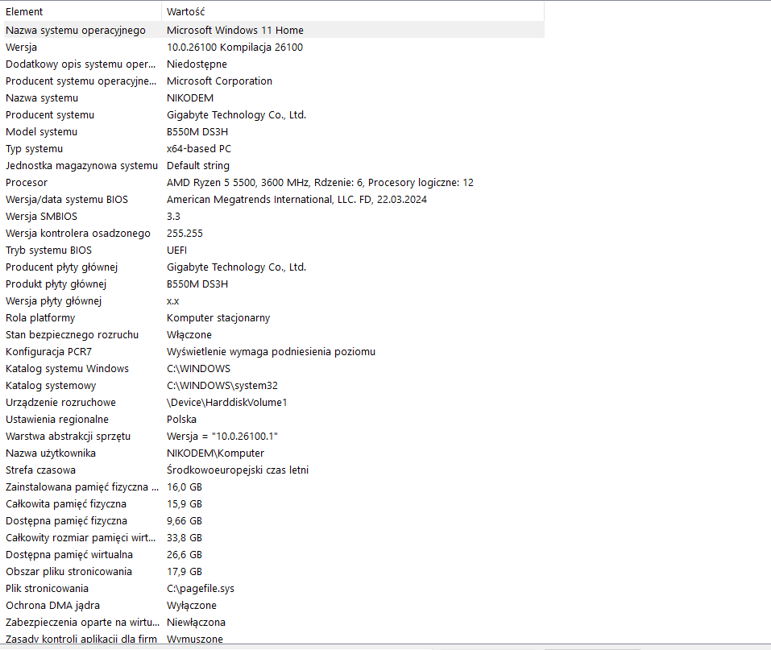Click the Secure Boot value 'Włączone'
The height and width of the screenshot is (650, 771).
pos(189,335)
